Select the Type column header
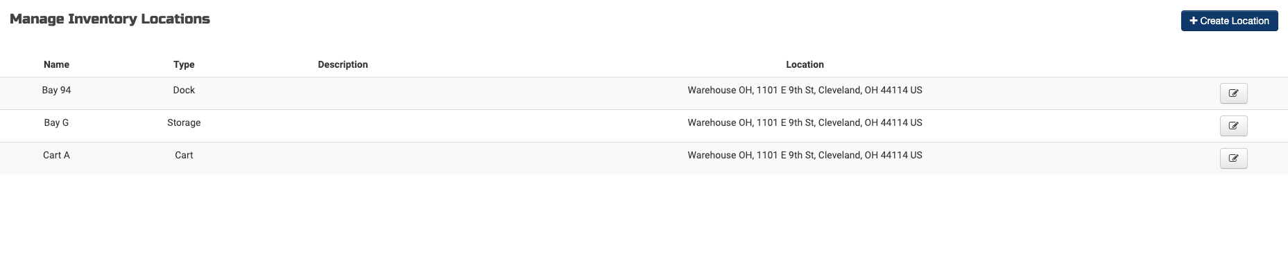This screenshot has height=267, width=1288. click(x=184, y=64)
